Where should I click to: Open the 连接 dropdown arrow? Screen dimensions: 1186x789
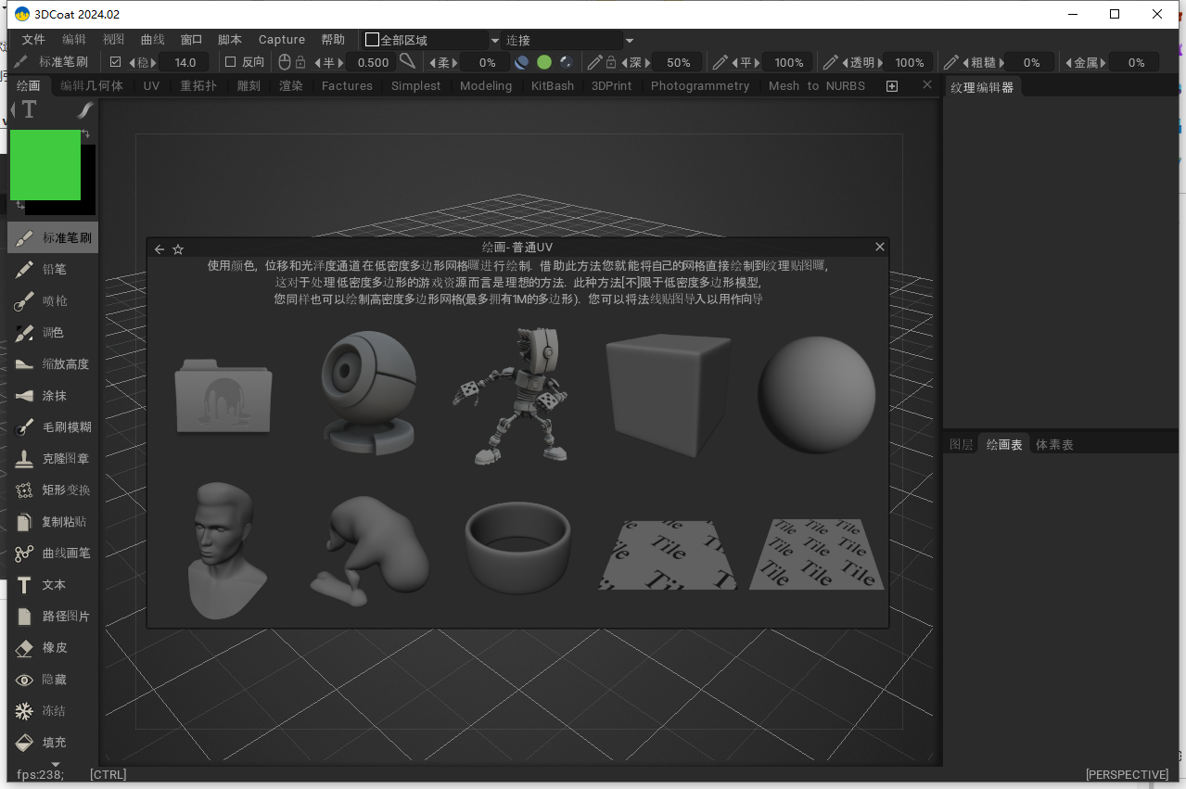click(x=630, y=41)
